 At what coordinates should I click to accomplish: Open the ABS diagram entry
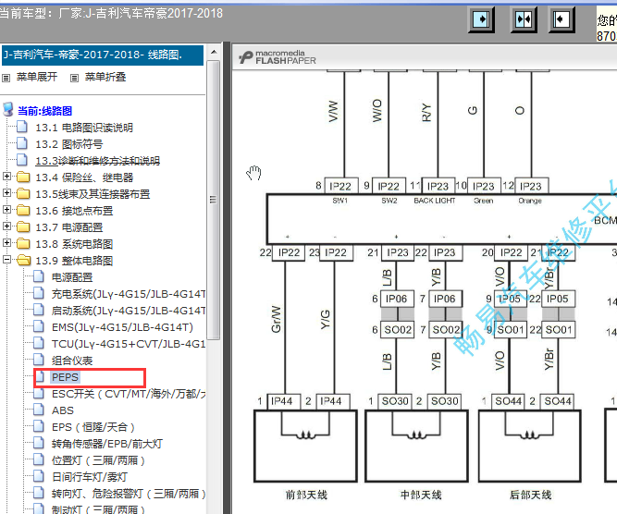pyautogui.click(x=63, y=410)
